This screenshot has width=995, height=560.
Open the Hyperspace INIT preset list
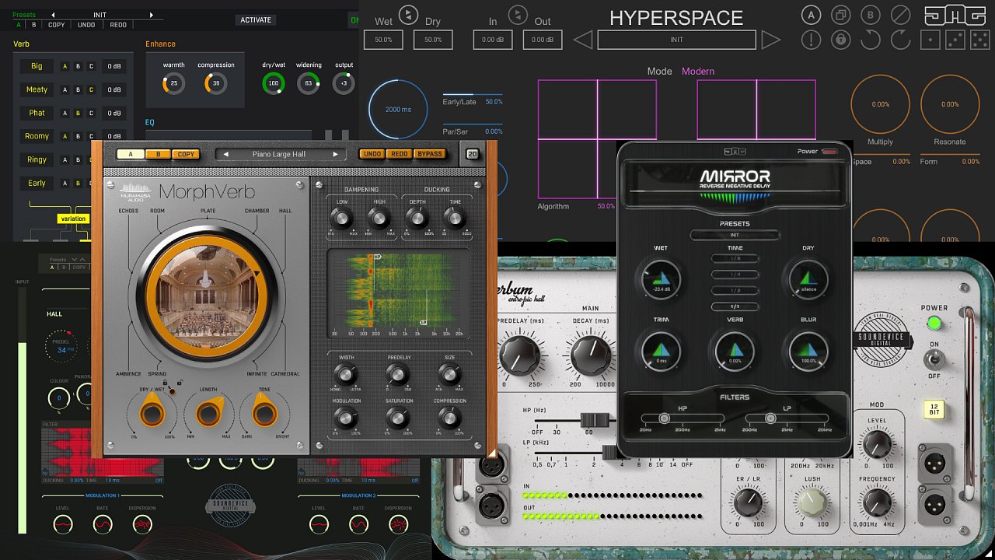click(x=676, y=40)
